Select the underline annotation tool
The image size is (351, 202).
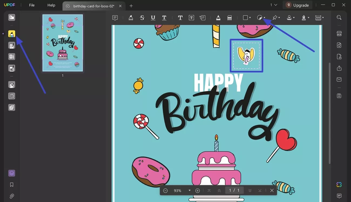coord(153,18)
